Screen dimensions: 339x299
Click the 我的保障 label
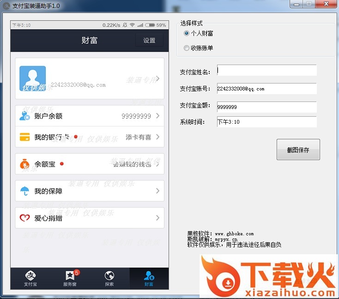click(x=48, y=191)
